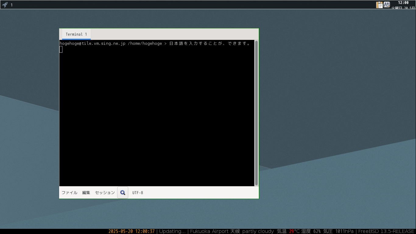Click the Updating... status bar entry
This screenshot has width=416, height=234.
click(x=172, y=231)
